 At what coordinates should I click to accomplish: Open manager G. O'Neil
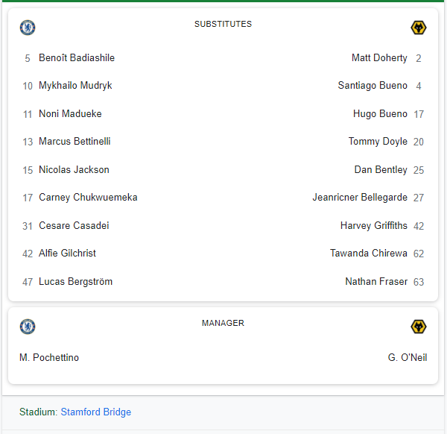408,357
